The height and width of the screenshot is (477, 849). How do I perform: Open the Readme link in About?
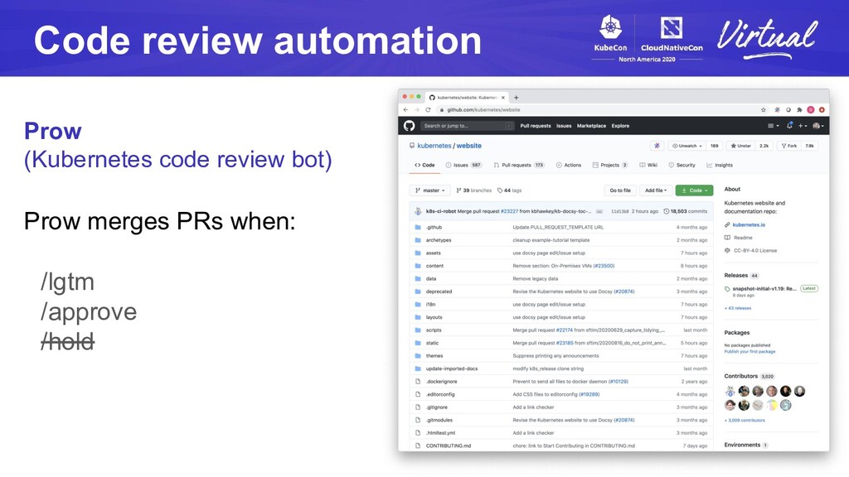pos(743,238)
